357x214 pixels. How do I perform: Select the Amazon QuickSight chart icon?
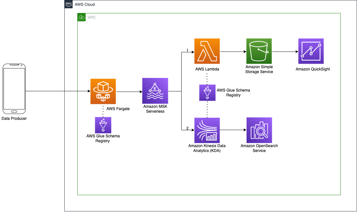(x=311, y=51)
